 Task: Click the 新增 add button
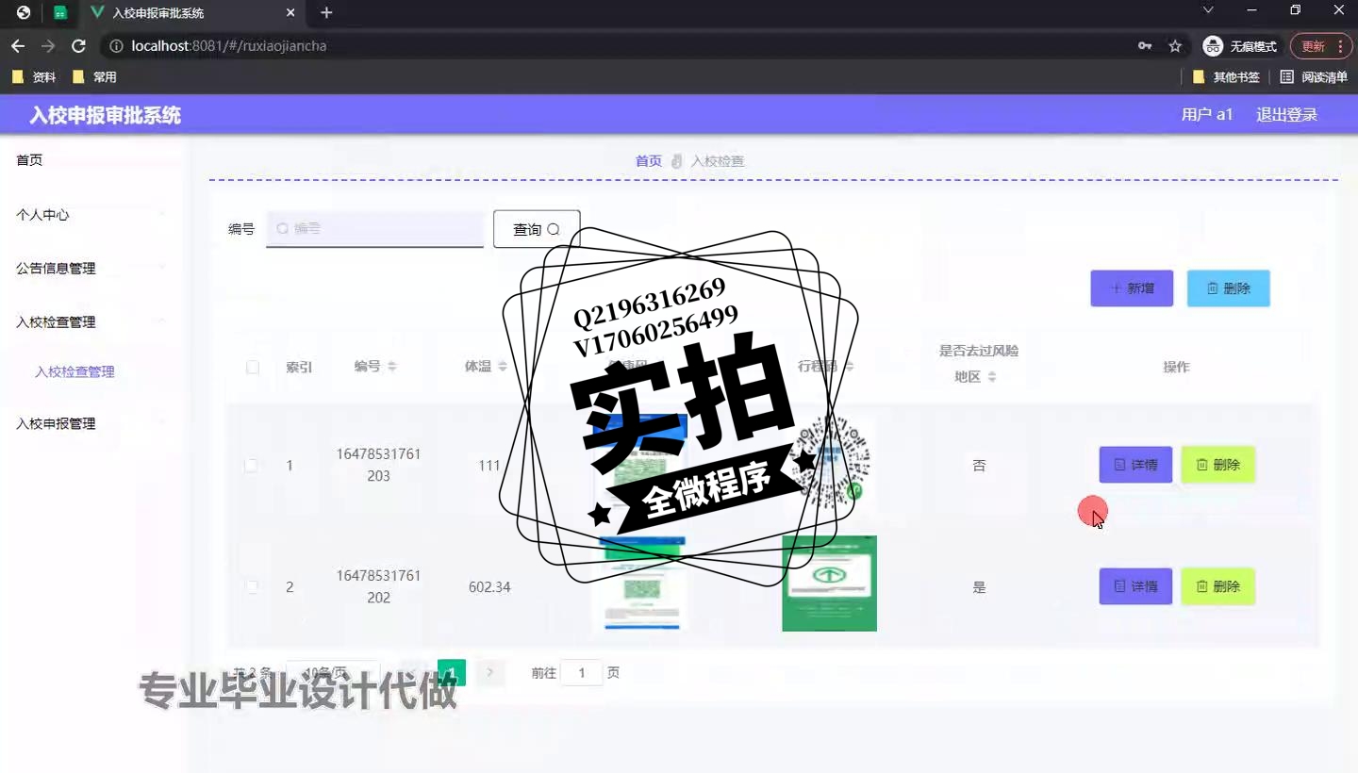[x=1132, y=288]
